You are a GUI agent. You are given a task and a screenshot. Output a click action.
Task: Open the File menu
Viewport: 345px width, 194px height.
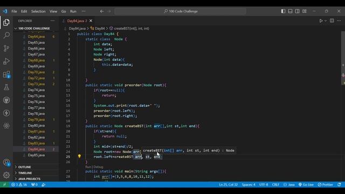pyautogui.click(x=14, y=11)
